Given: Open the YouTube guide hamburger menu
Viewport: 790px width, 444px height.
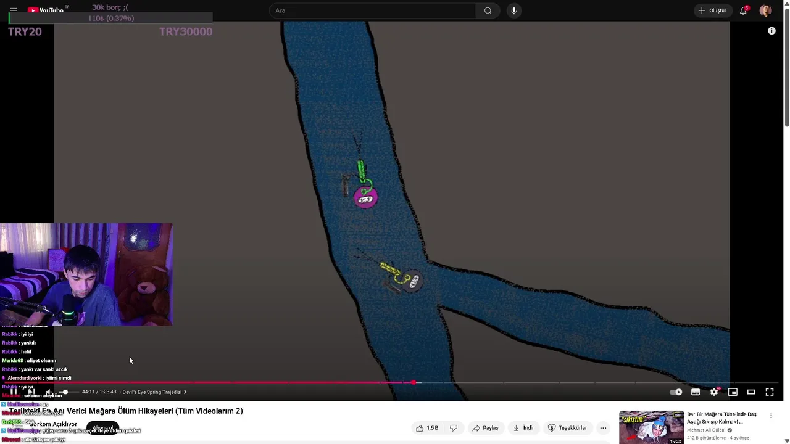Looking at the screenshot, I should tap(13, 10).
